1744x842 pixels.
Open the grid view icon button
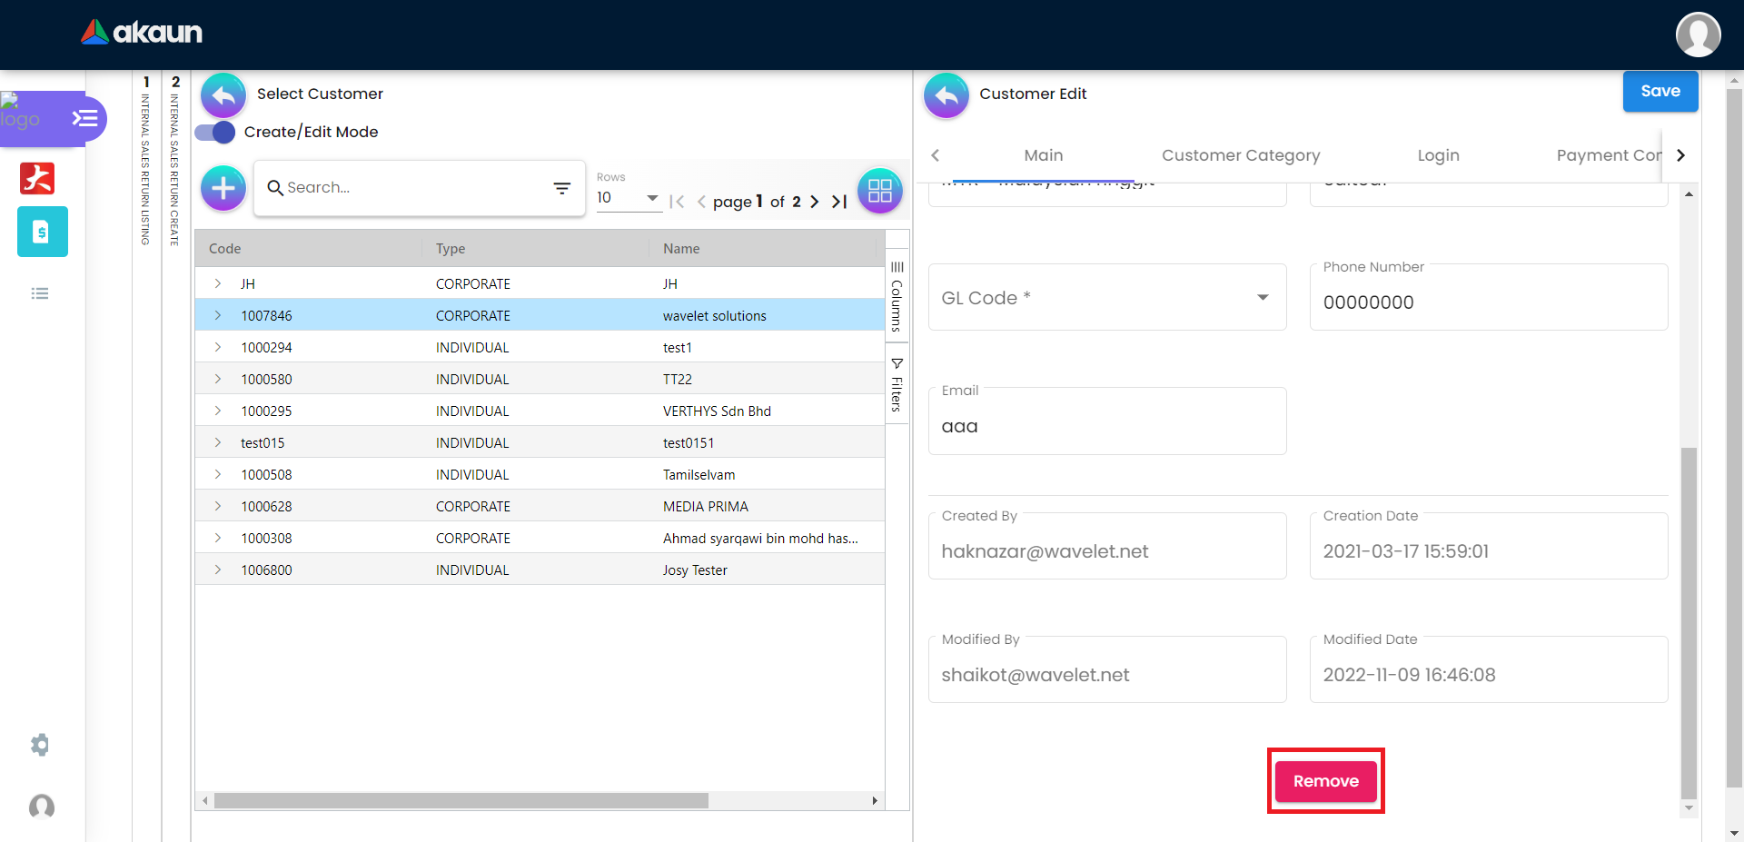pos(879,191)
